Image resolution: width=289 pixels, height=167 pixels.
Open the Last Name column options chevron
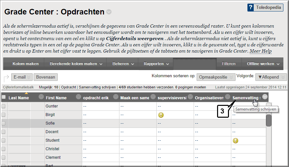click(41, 97)
